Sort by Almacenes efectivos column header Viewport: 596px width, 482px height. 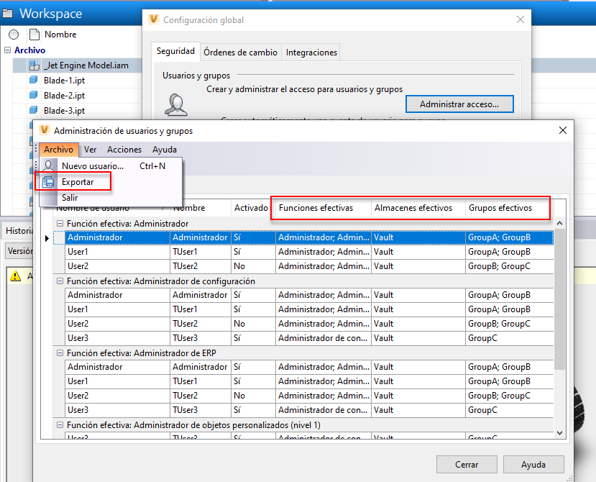[418, 208]
